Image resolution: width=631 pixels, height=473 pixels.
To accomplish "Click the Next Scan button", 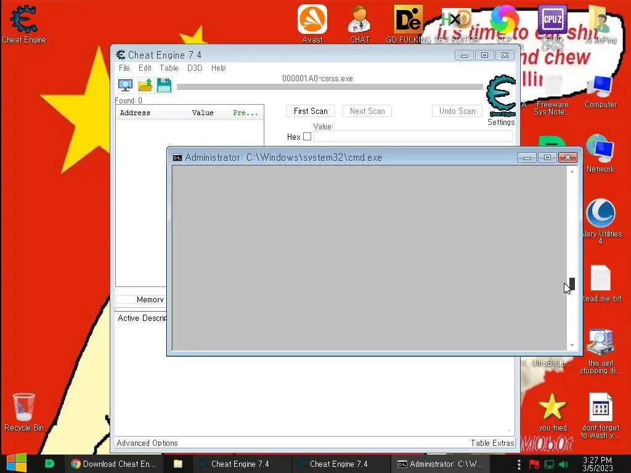I will pyautogui.click(x=367, y=111).
